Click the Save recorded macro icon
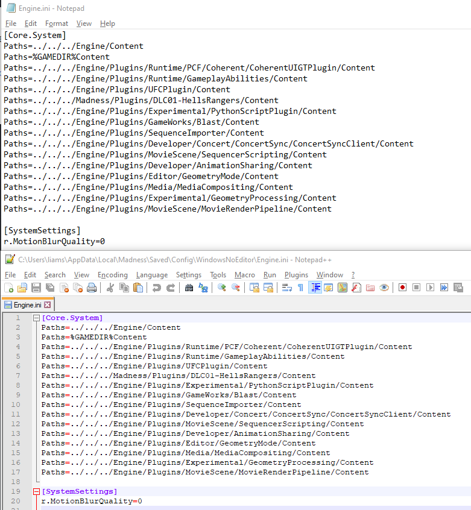 tap(458, 288)
